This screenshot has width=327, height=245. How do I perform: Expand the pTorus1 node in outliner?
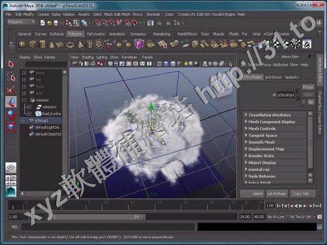[24, 121]
